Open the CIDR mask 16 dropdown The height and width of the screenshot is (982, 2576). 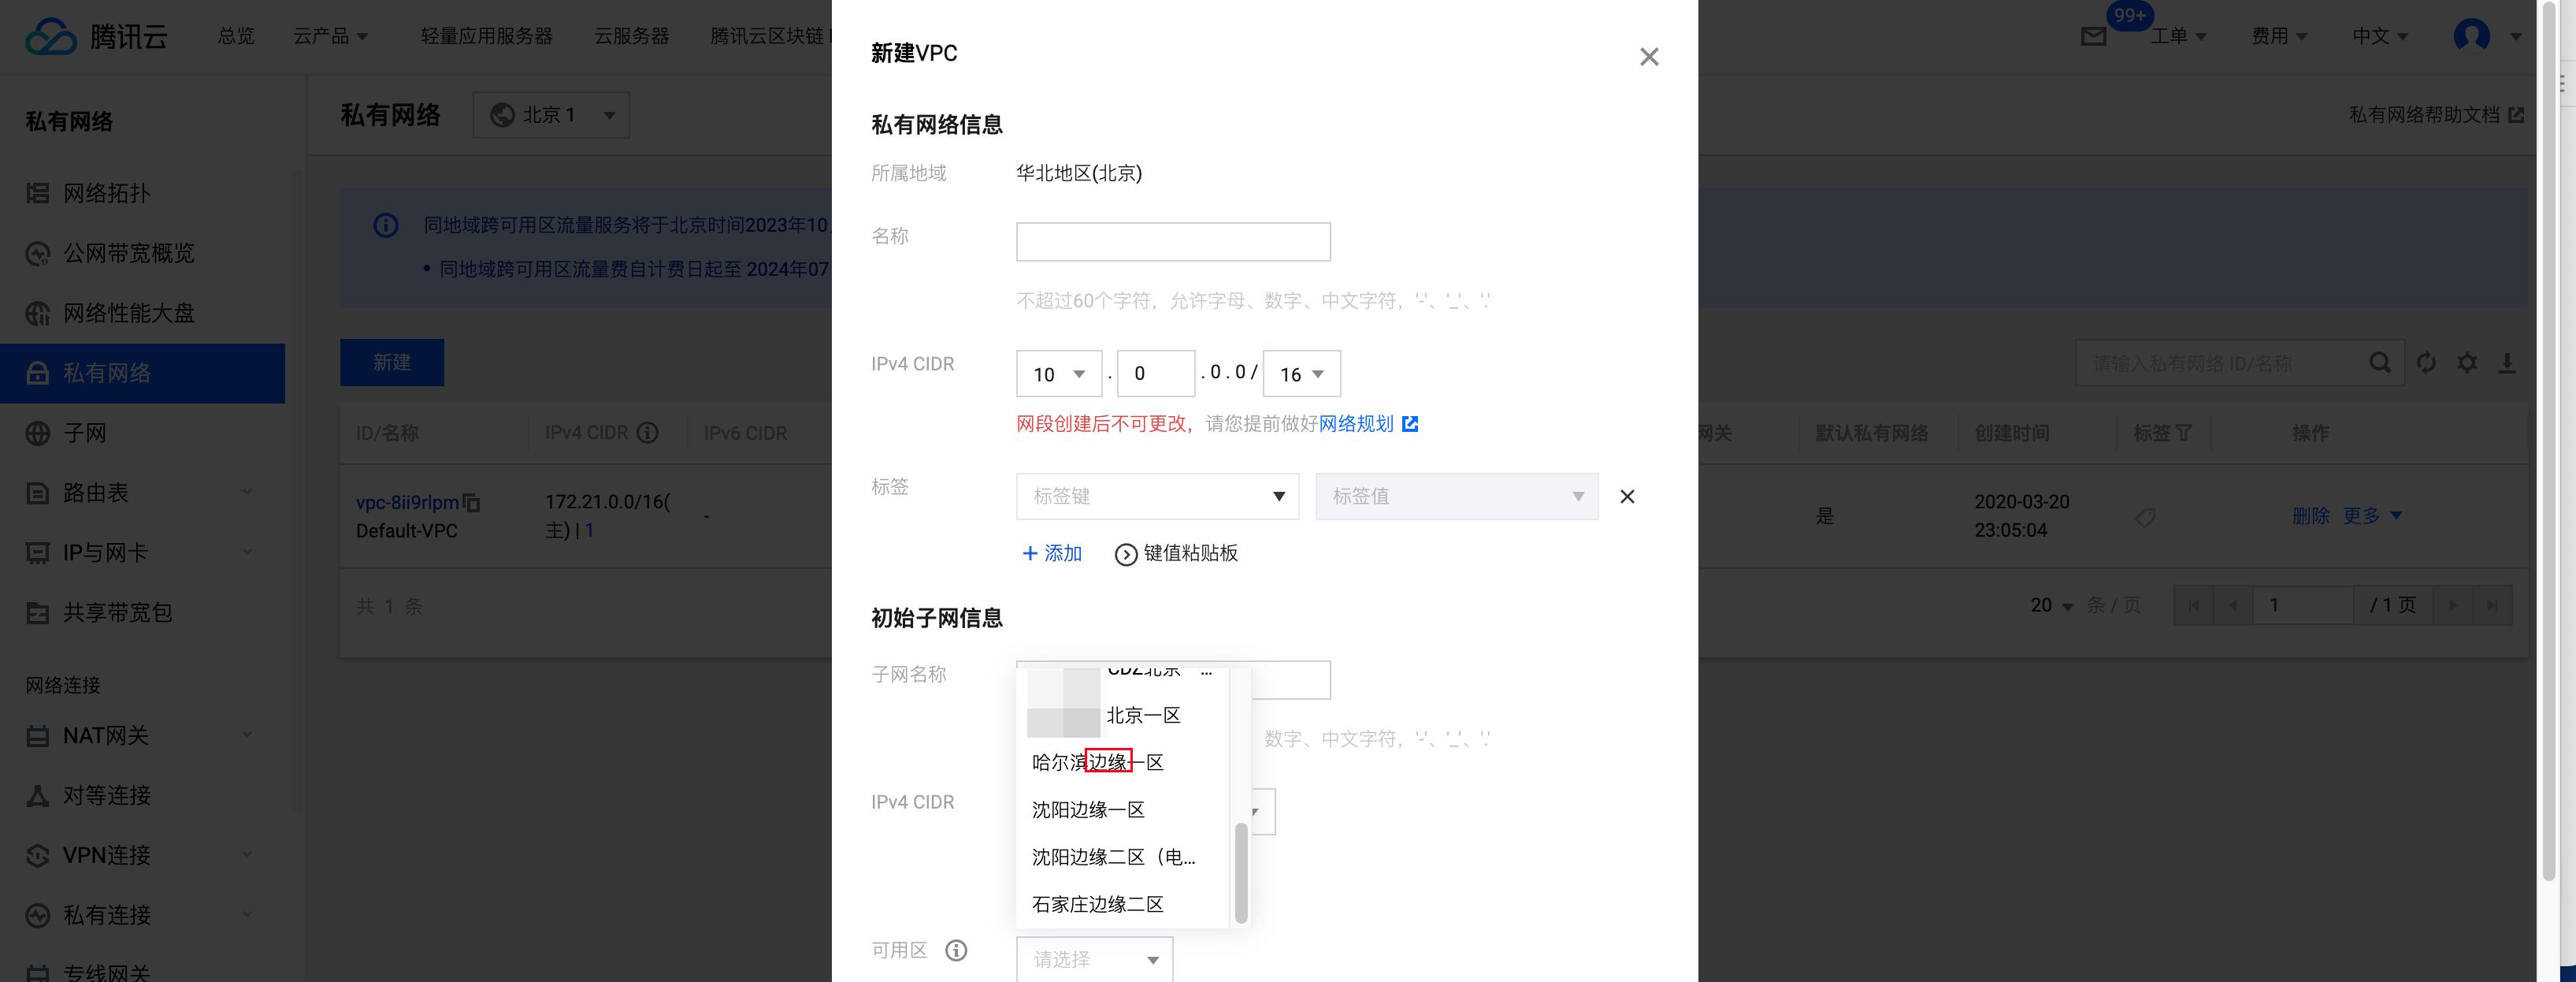(x=1301, y=374)
